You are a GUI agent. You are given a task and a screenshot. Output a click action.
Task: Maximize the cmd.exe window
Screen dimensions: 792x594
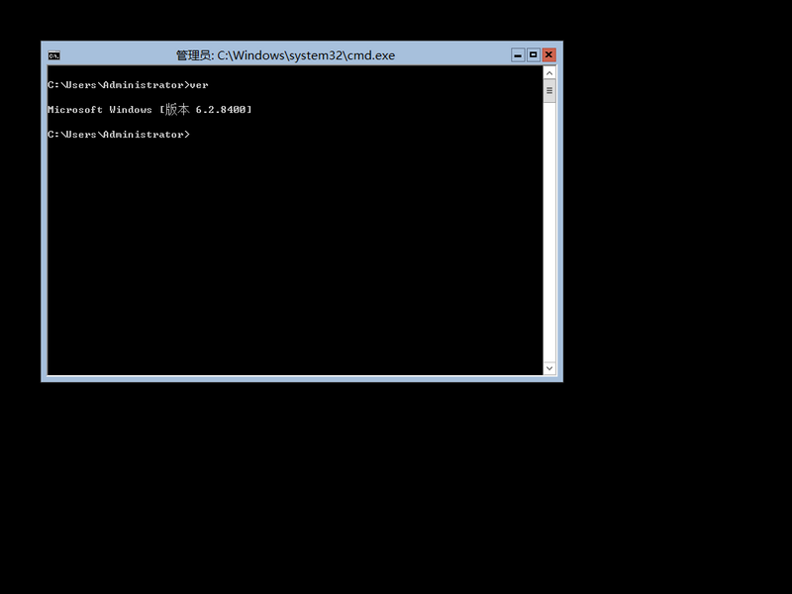(533, 55)
